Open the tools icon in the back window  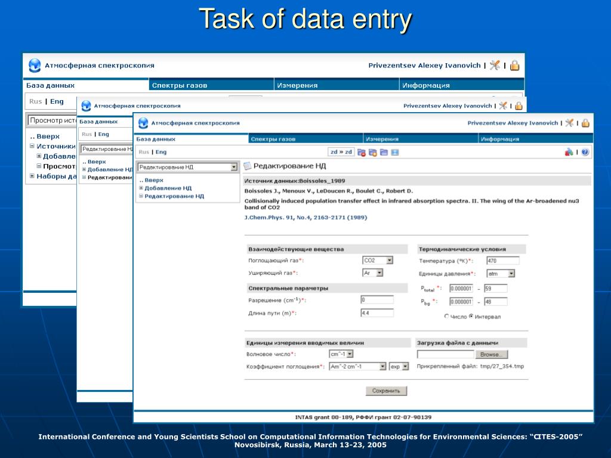click(x=495, y=65)
